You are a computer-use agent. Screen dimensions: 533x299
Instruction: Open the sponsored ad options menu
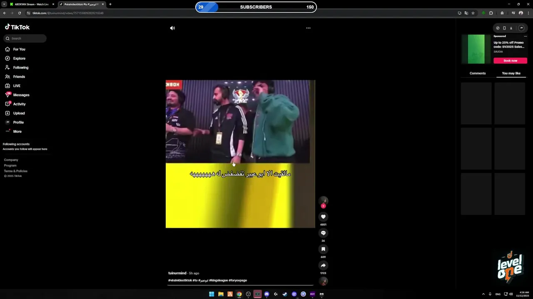click(526, 36)
